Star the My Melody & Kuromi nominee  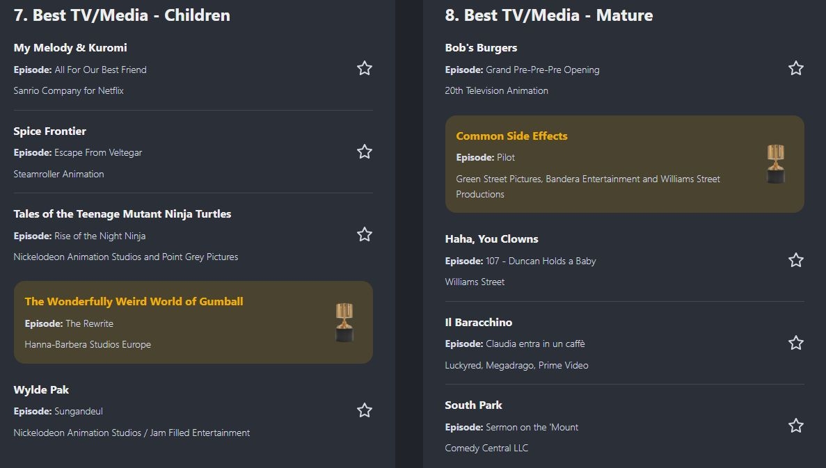tap(365, 68)
